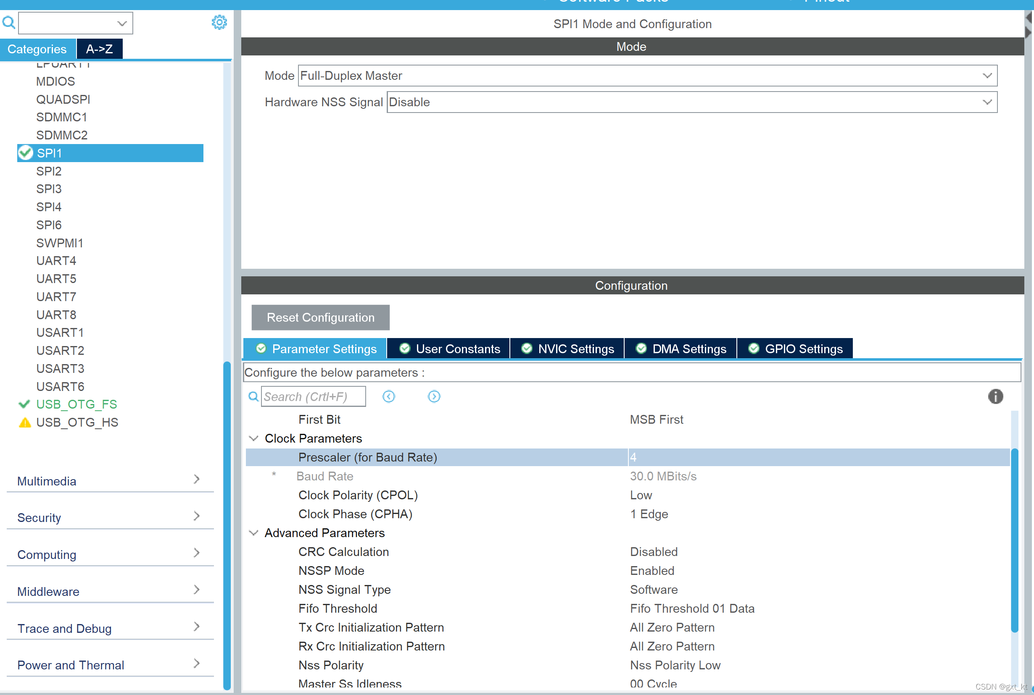
Task: Click the parameter search magnifier icon
Action: pyautogui.click(x=253, y=396)
